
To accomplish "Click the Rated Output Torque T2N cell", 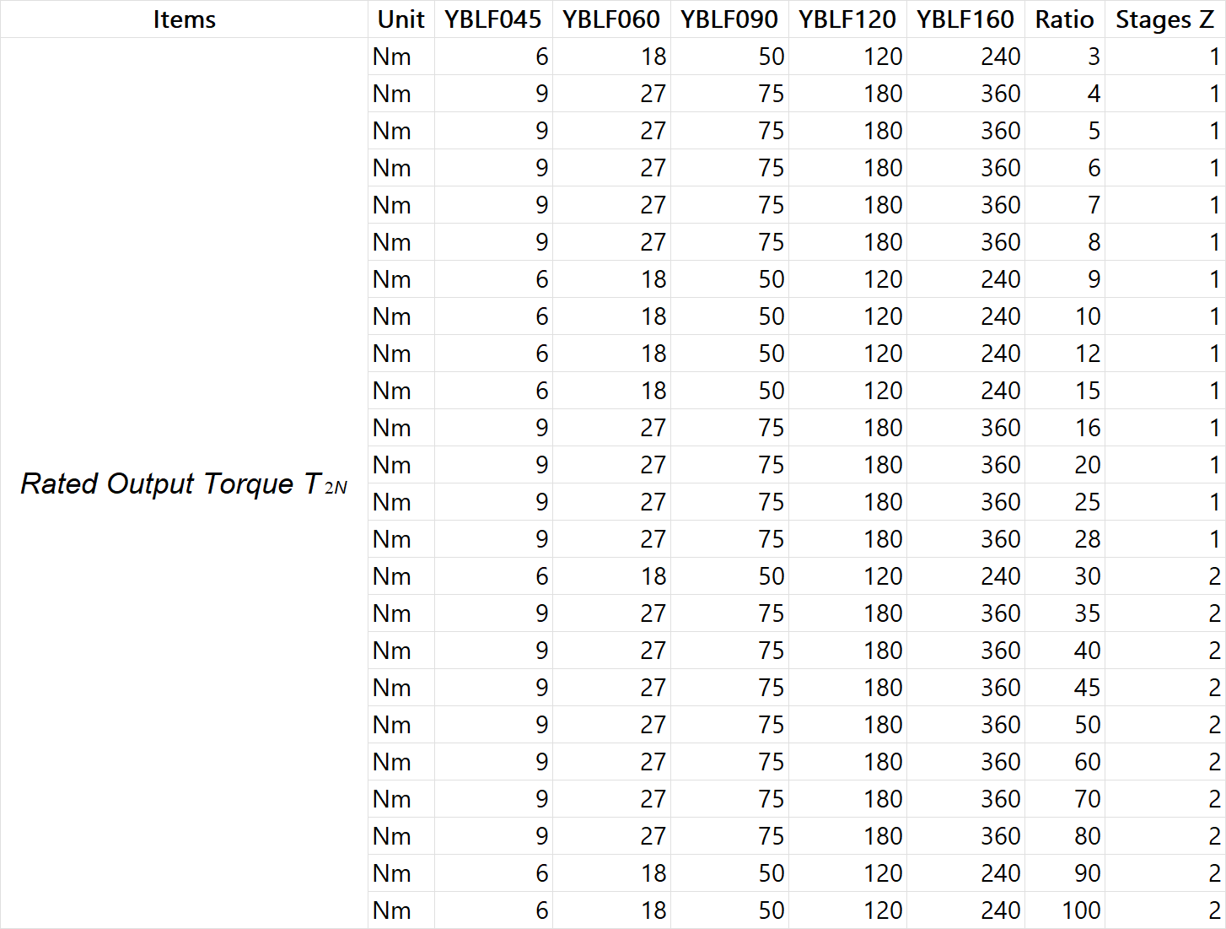I will (184, 483).
